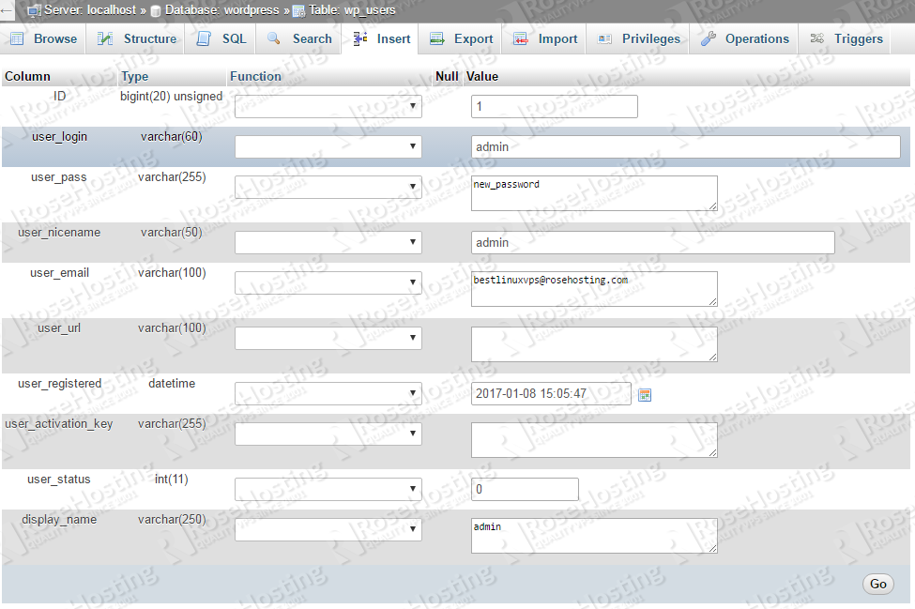Click the user_login column name

[59, 136]
